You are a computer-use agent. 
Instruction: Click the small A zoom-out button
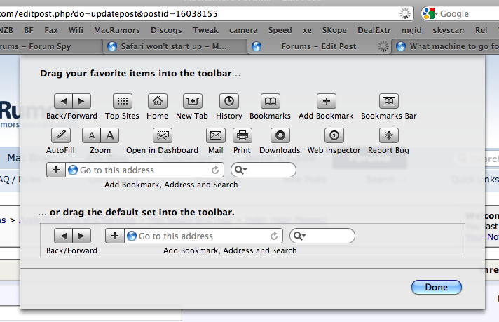pyautogui.click(x=91, y=135)
